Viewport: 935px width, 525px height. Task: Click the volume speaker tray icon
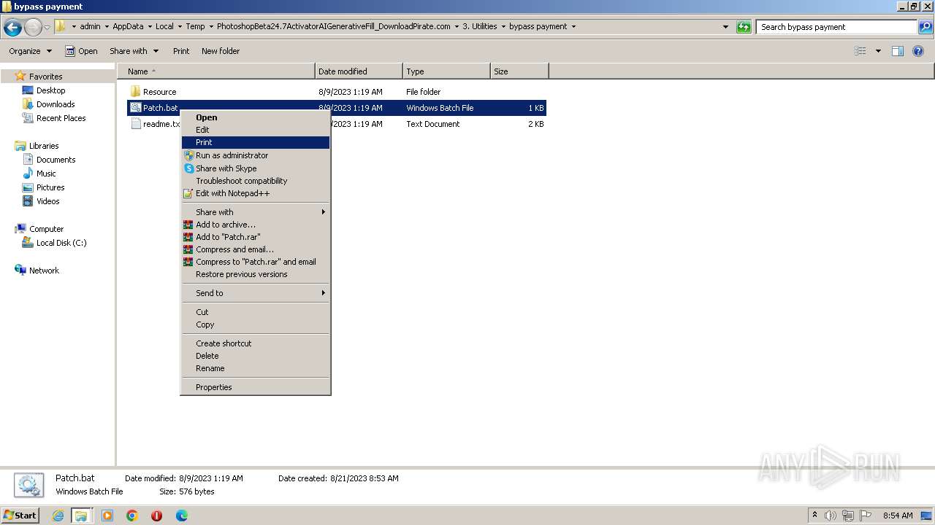(x=831, y=516)
